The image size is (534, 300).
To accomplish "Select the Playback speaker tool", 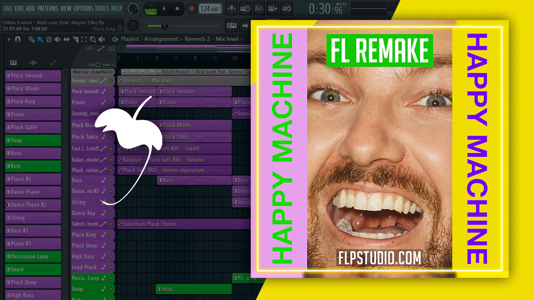I will (x=102, y=39).
